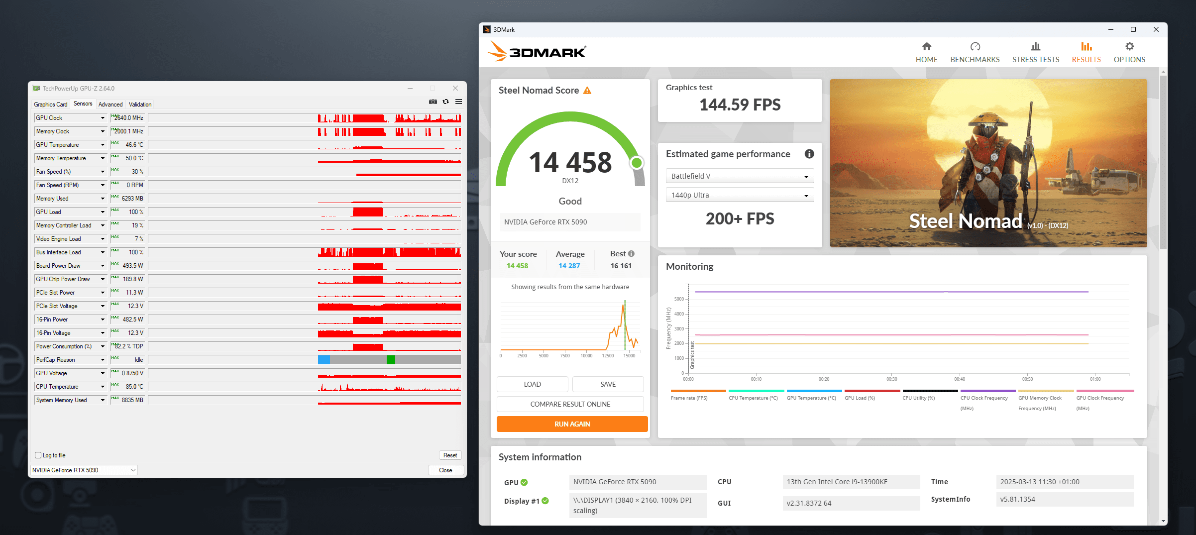This screenshot has width=1196, height=535.
Task: Refresh GPU-Z sensors with the refresh icon
Action: click(x=446, y=102)
